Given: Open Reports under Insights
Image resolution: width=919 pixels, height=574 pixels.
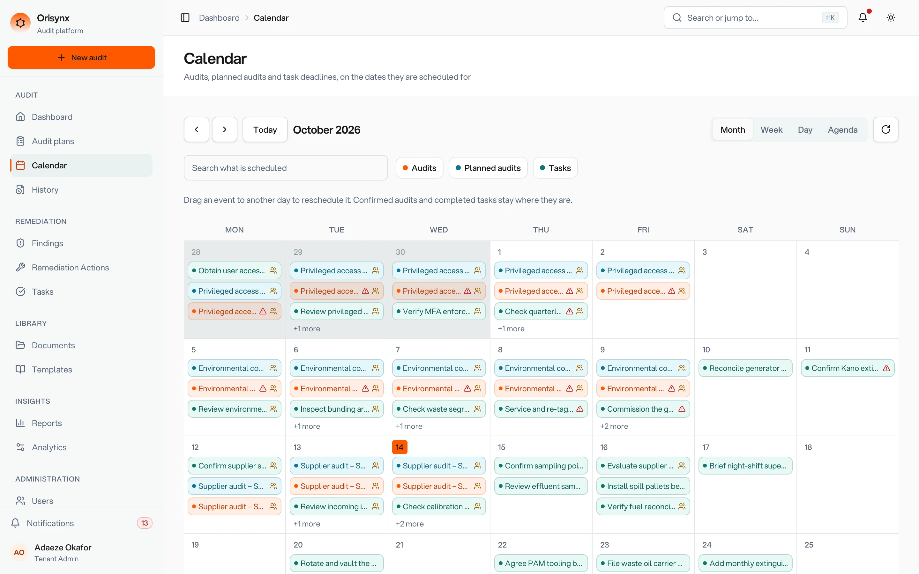Looking at the screenshot, I should tap(81, 423).
